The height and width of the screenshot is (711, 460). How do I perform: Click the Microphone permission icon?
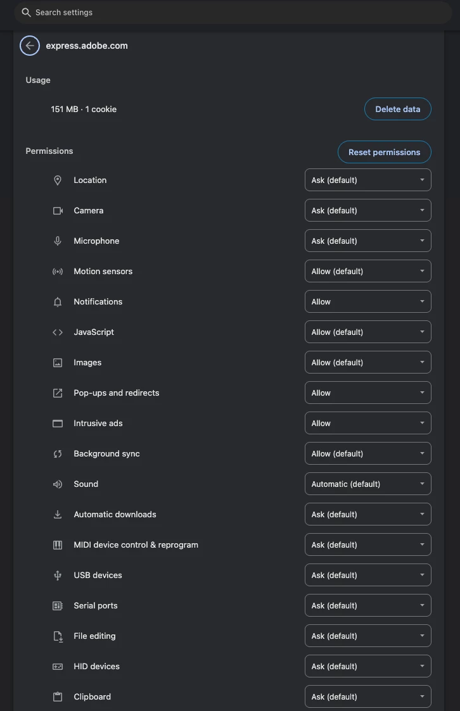[58, 241]
